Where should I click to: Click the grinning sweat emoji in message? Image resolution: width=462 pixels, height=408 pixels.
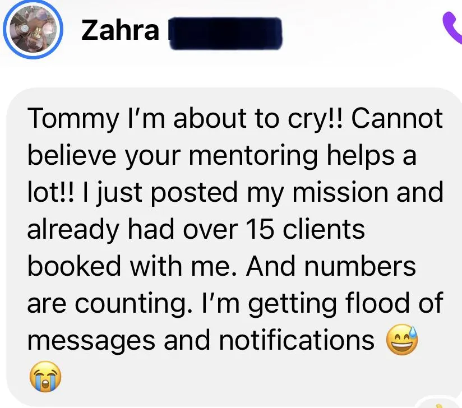402,340
